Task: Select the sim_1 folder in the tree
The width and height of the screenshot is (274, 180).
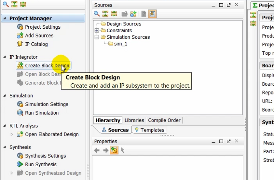Action: pos(120,44)
